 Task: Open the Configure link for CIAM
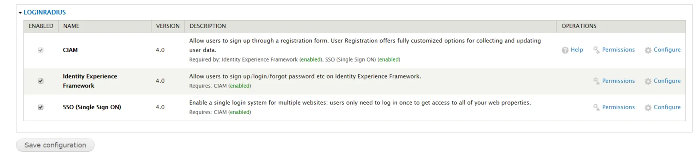click(x=667, y=50)
